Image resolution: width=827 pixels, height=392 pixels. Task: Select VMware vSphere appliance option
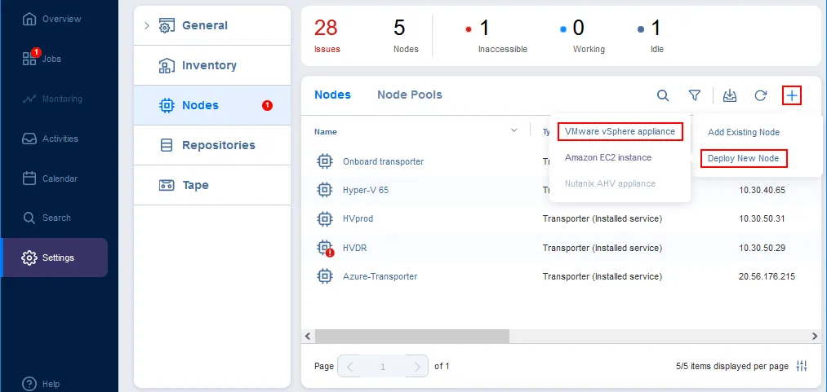pyautogui.click(x=620, y=131)
